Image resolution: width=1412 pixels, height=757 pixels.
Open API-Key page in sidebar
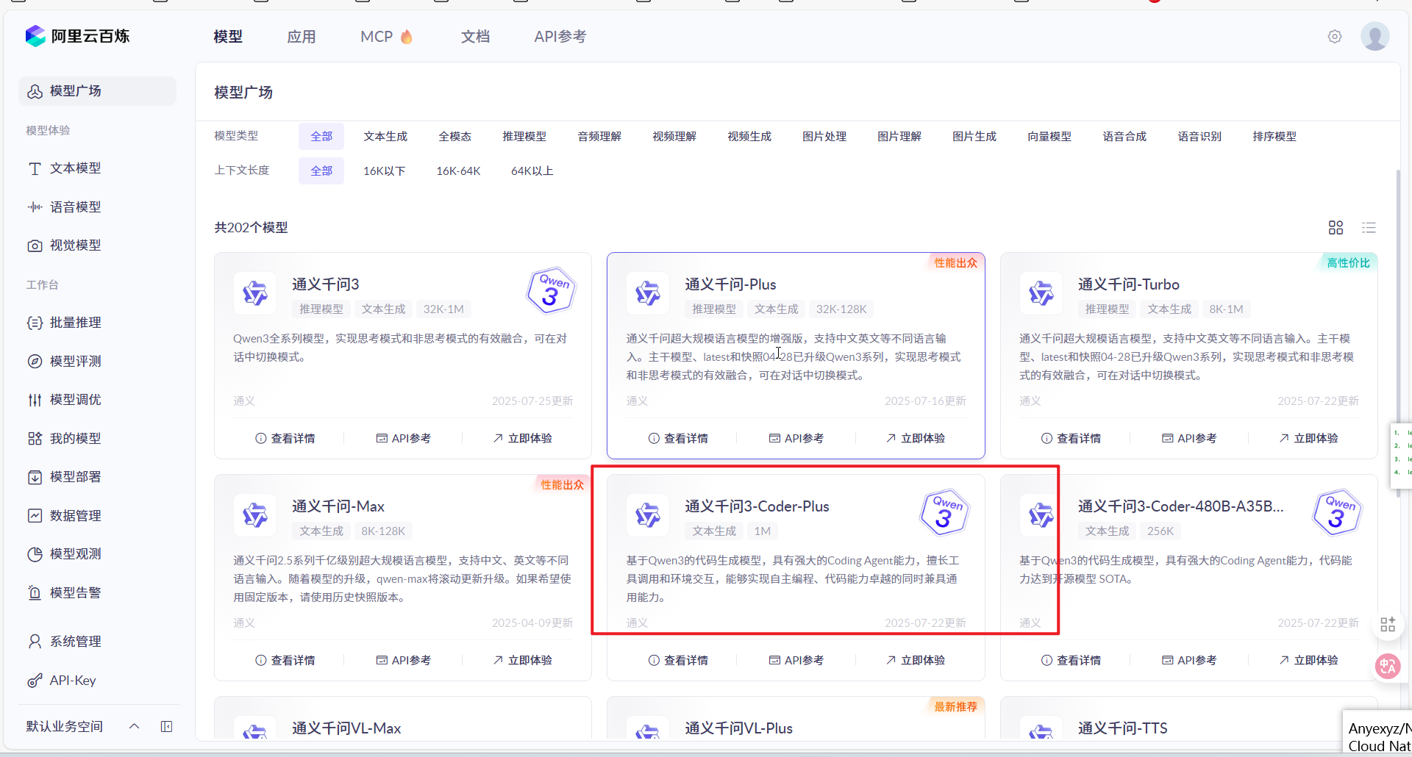pyautogui.click(x=72, y=681)
